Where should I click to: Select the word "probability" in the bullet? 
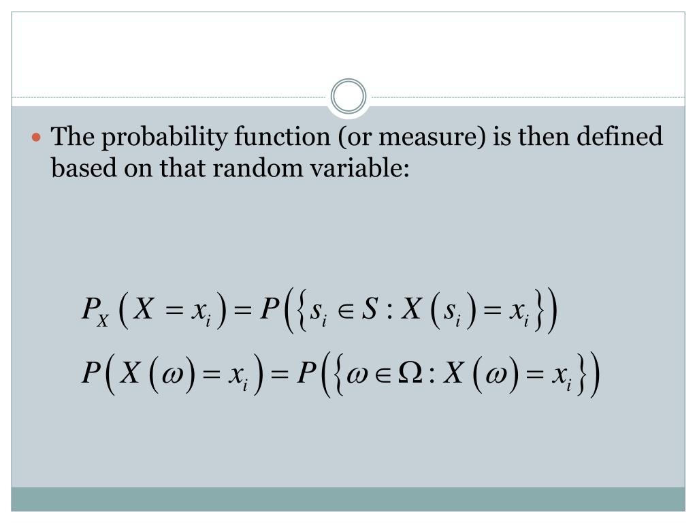coord(165,137)
